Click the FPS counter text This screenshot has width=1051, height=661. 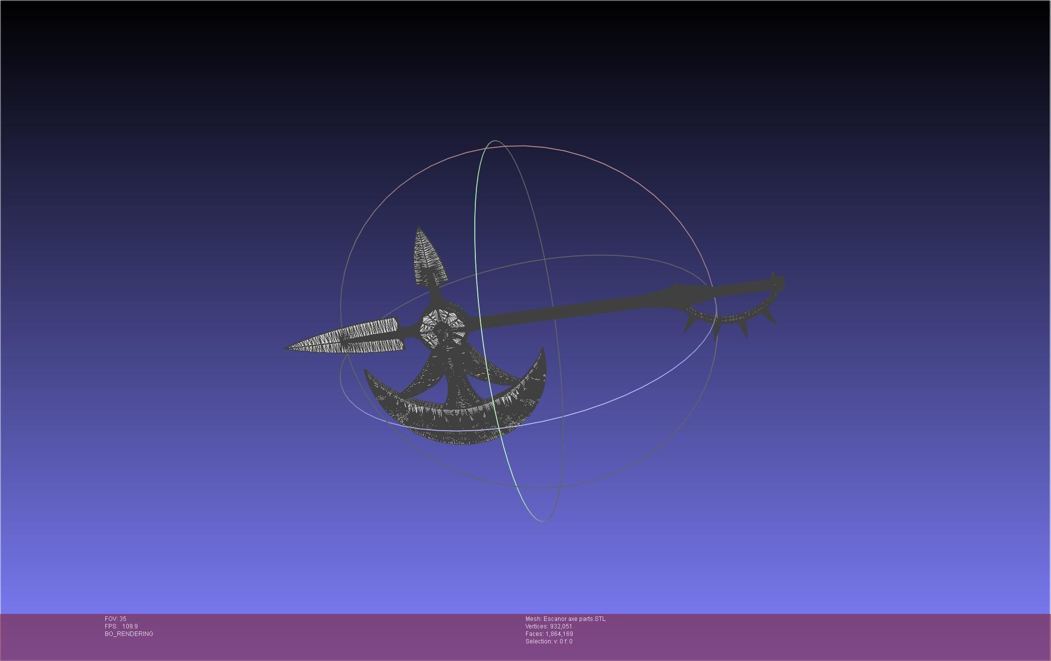click(x=121, y=626)
